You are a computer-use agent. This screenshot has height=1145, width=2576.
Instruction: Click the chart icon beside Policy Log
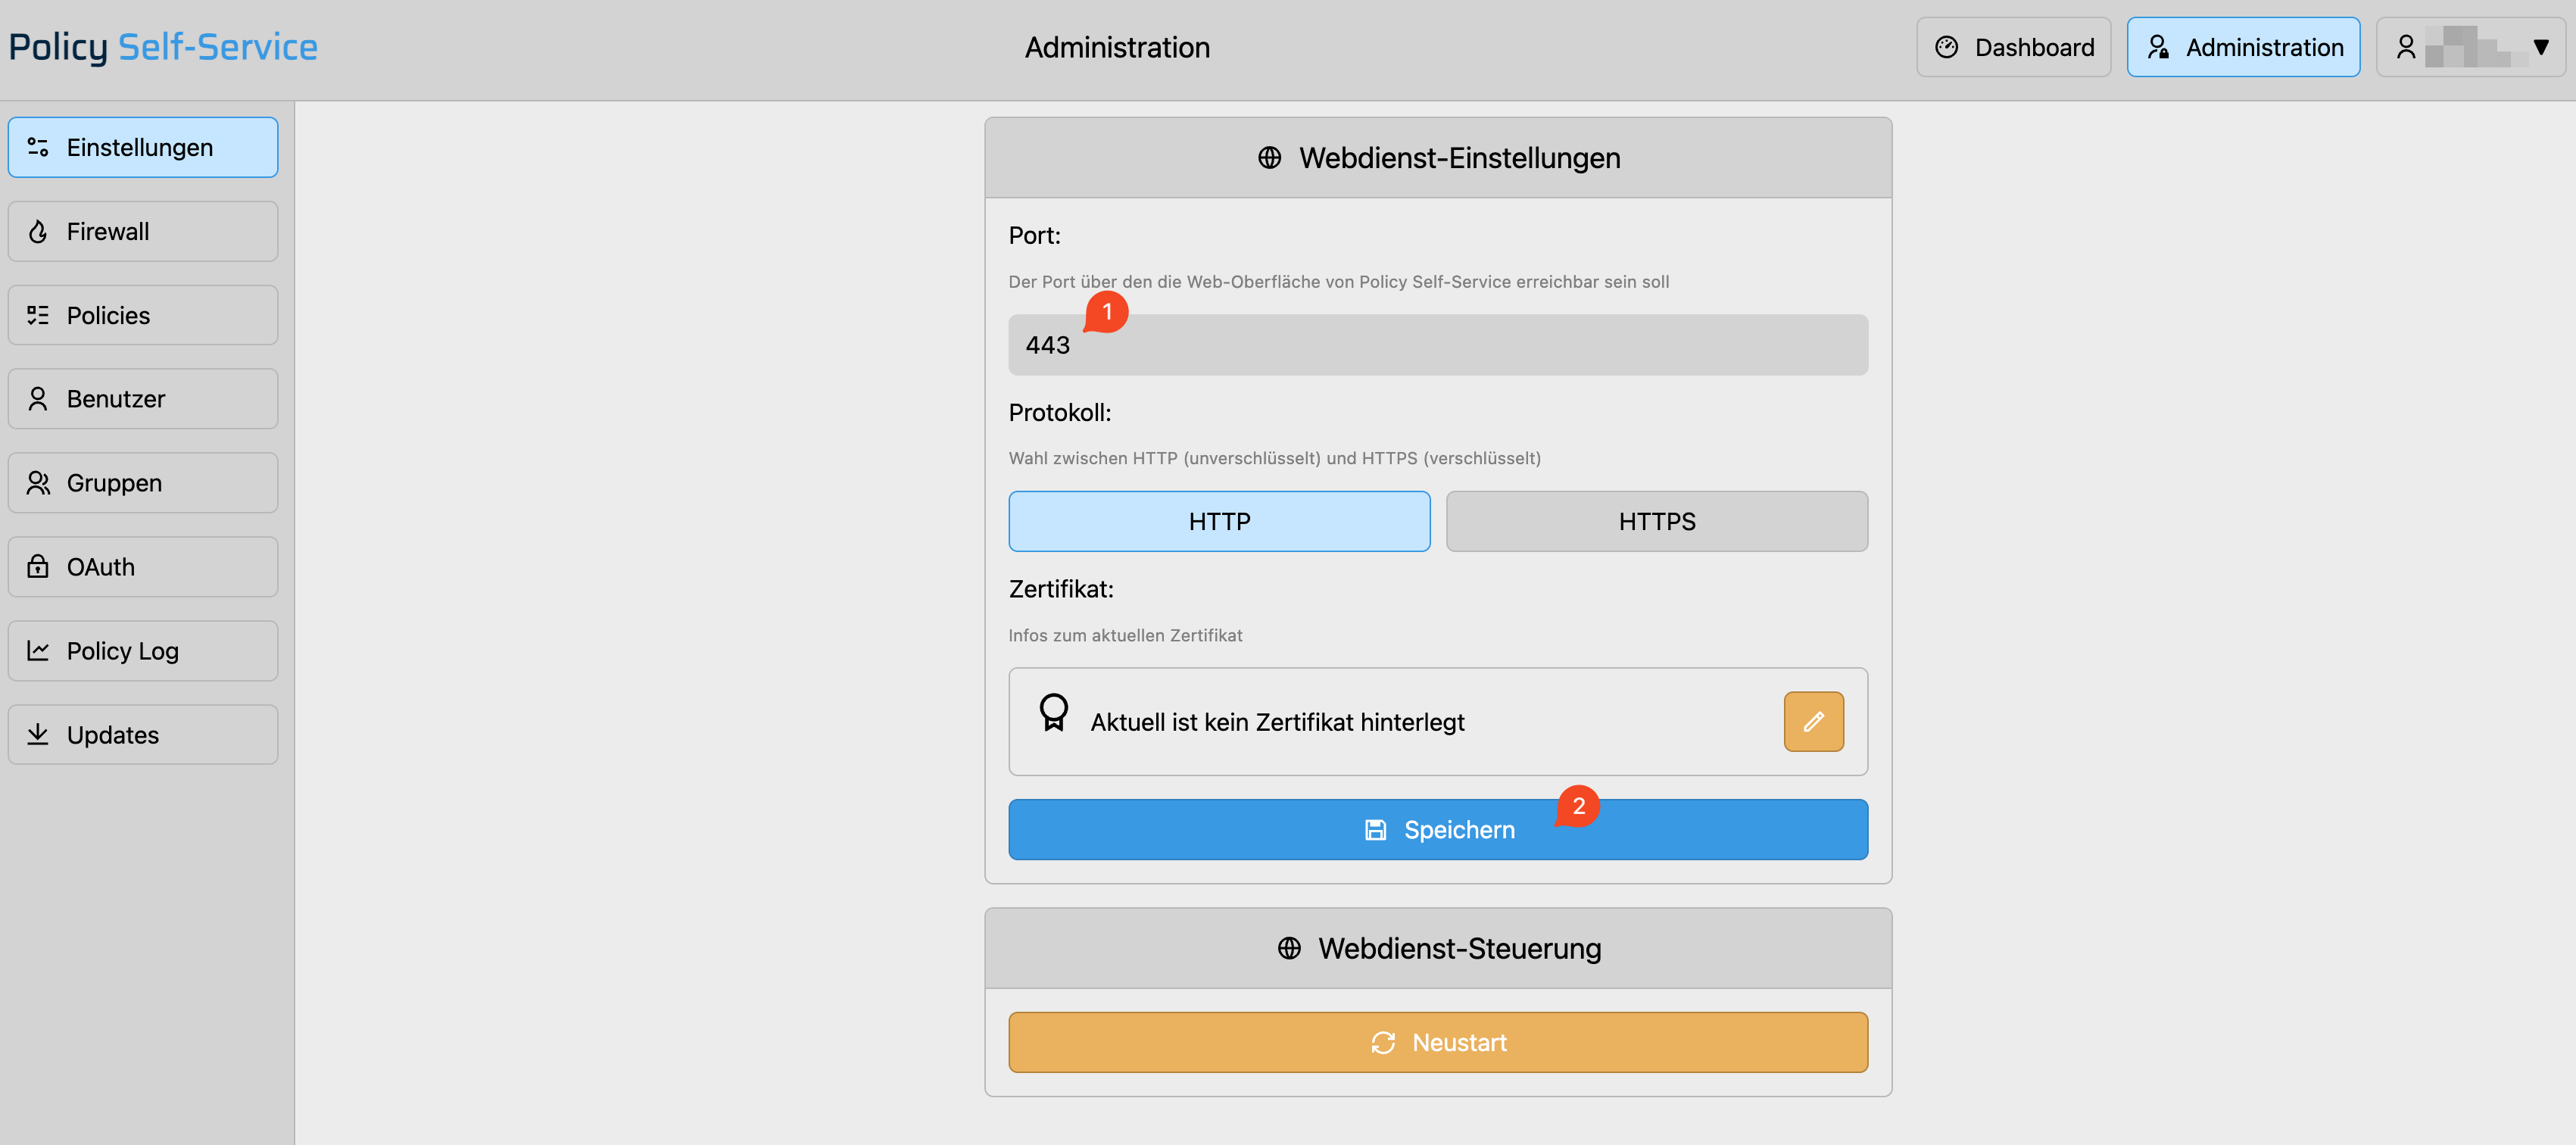[x=38, y=650]
